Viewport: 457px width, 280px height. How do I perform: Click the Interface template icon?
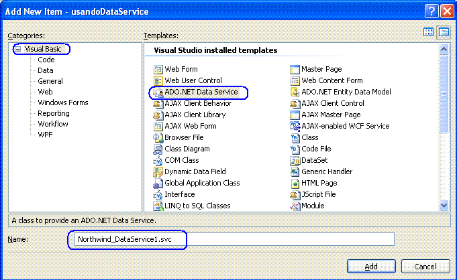point(158,194)
